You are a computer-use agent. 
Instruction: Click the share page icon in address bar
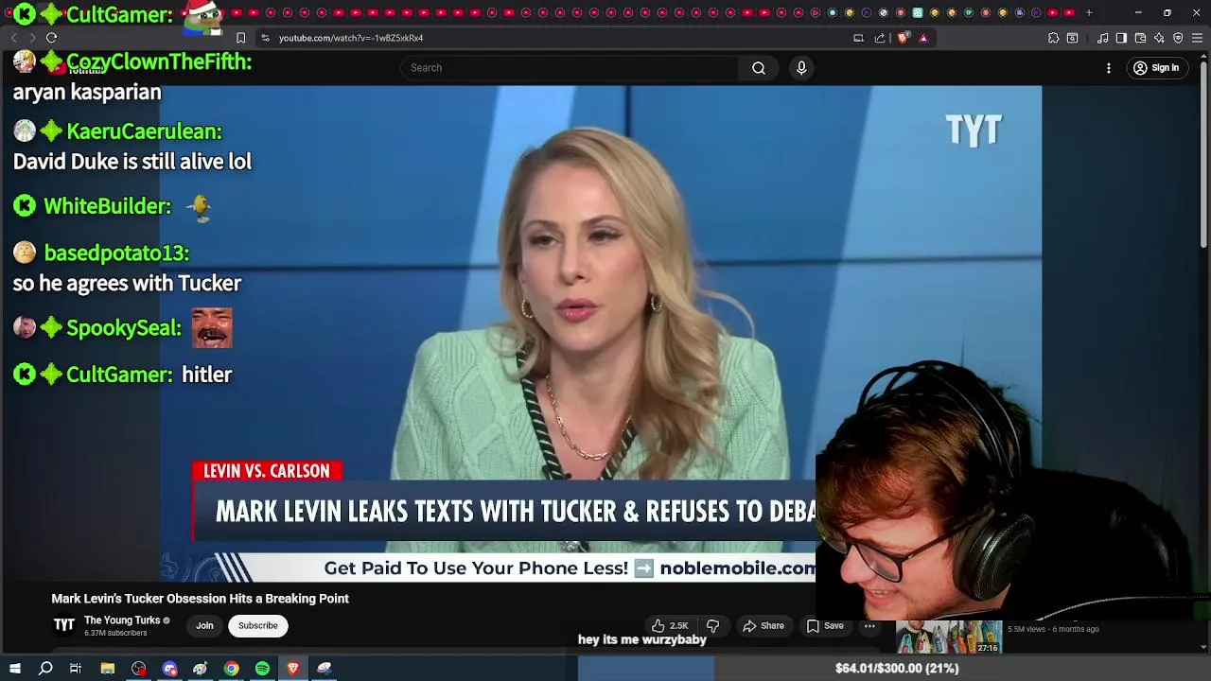pyautogui.click(x=880, y=38)
